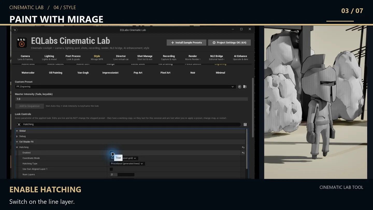
Task: Open the Post Process tab
Action: pos(73,58)
